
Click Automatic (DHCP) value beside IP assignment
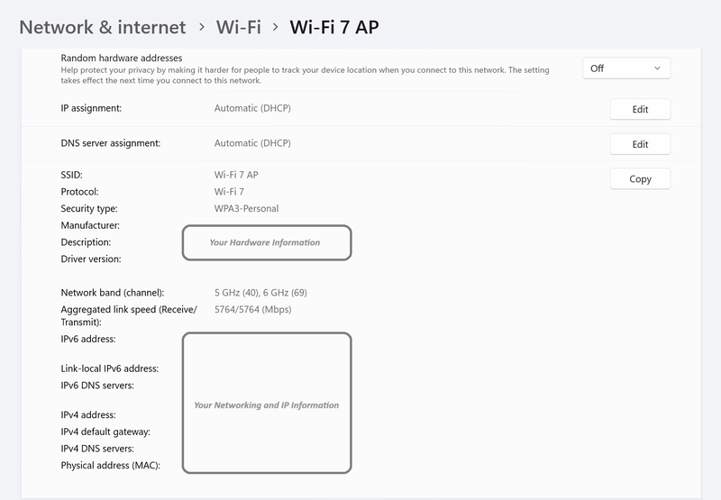(252, 108)
